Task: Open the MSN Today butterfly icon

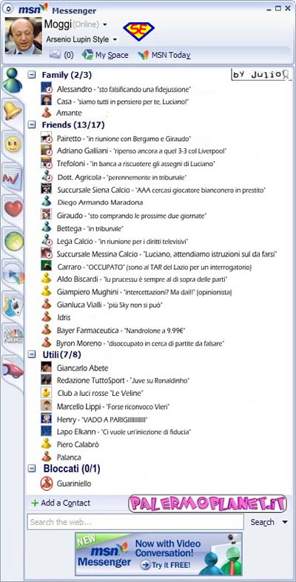Action: (143, 55)
